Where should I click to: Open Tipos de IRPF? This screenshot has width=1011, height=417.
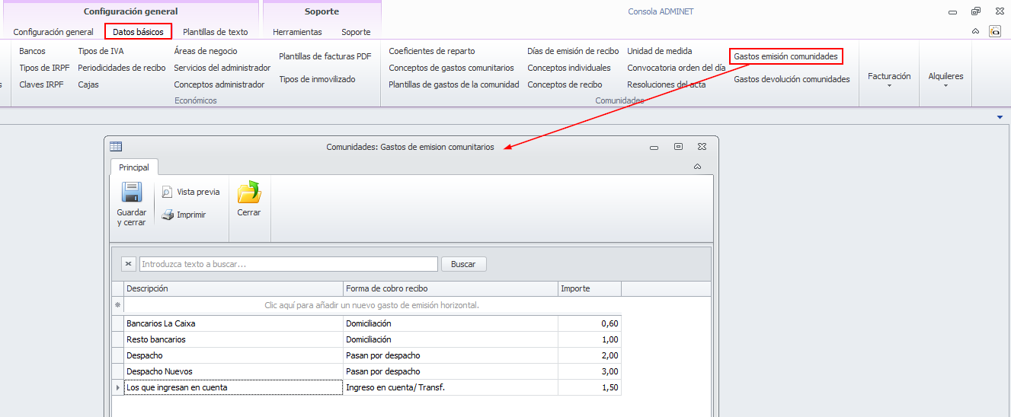pyautogui.click(x=44, y=68)
